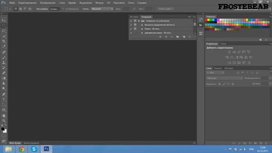Image resolution: width=272 pixels, height=153 pixels.
Task: Add a Curves adjustment layer
Action: pyautogui.click(x=239, y=52)
